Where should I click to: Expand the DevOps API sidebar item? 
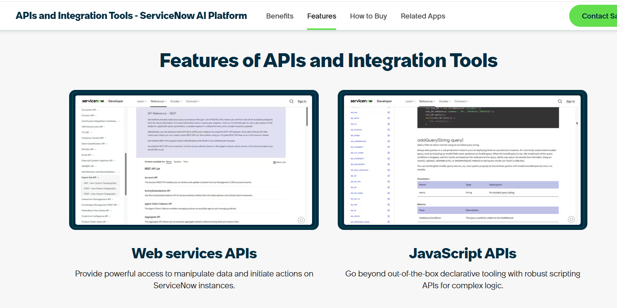tap(89, 149)
